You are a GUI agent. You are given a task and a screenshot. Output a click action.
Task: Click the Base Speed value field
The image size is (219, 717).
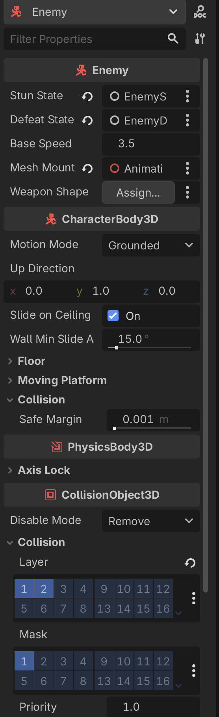click(x=151, y=144)
